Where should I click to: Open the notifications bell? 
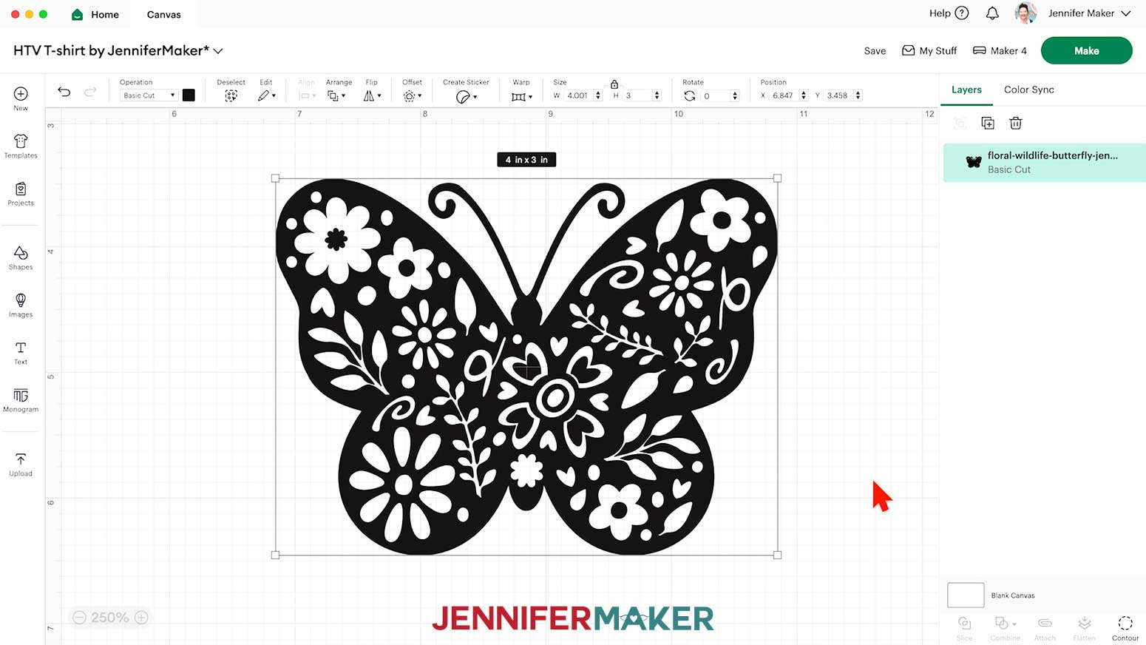(x=992, y=13)
